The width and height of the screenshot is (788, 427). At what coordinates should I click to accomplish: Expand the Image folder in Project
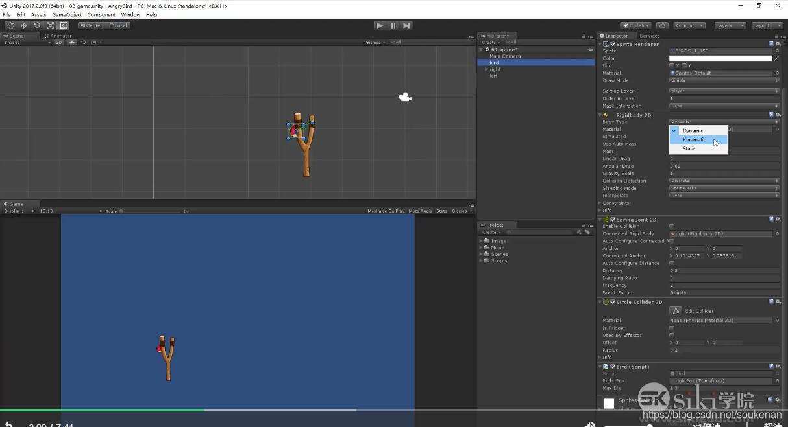pos(481,241)
